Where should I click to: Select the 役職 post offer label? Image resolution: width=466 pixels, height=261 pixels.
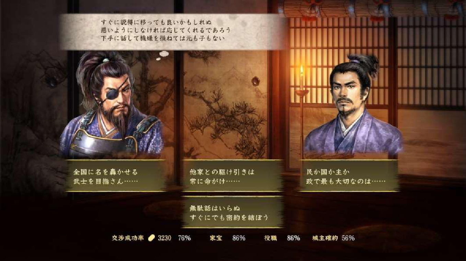click(x=270, y=238)
